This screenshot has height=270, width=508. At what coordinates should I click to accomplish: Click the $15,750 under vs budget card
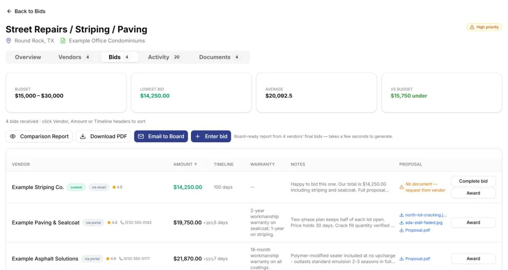tap(442, 93)
